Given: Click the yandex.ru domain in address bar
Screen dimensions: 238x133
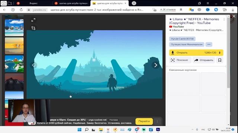Looking at the screenshot, I should 39,10.
